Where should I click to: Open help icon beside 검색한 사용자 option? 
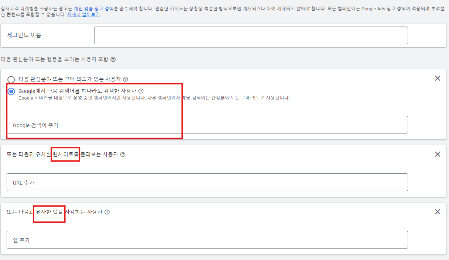[x=141, y=91]
